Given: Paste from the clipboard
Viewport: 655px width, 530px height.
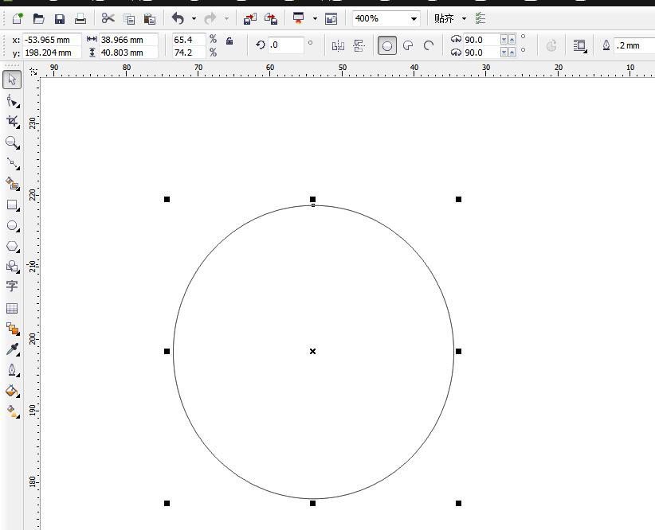Looking at the screenshot, I should (x=150, y=19).
